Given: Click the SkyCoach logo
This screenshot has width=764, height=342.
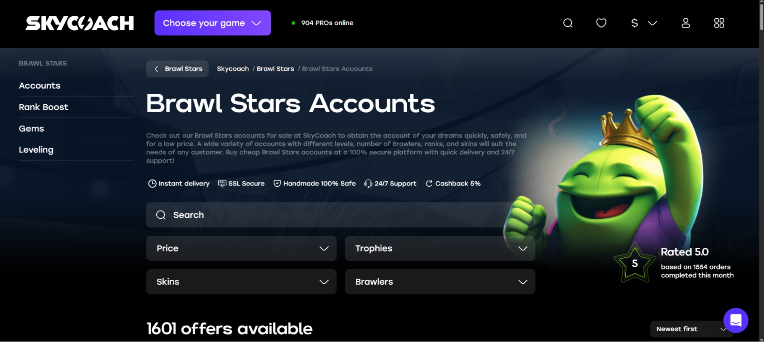Looking at the screenshot, I should pos(80,23).
